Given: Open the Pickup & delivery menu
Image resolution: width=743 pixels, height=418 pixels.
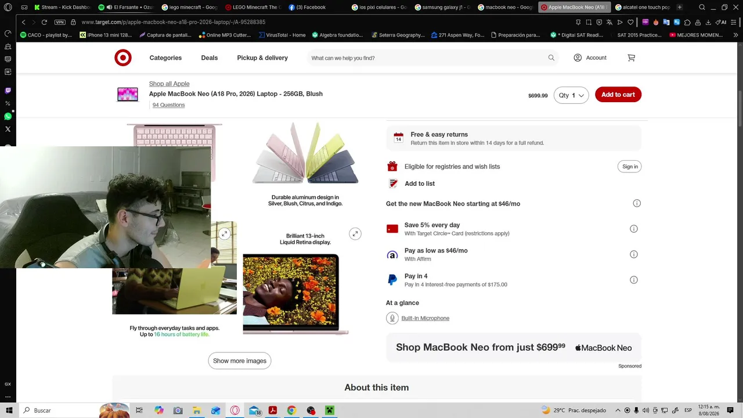Looking at the screenshot, I should coord(262,58).
